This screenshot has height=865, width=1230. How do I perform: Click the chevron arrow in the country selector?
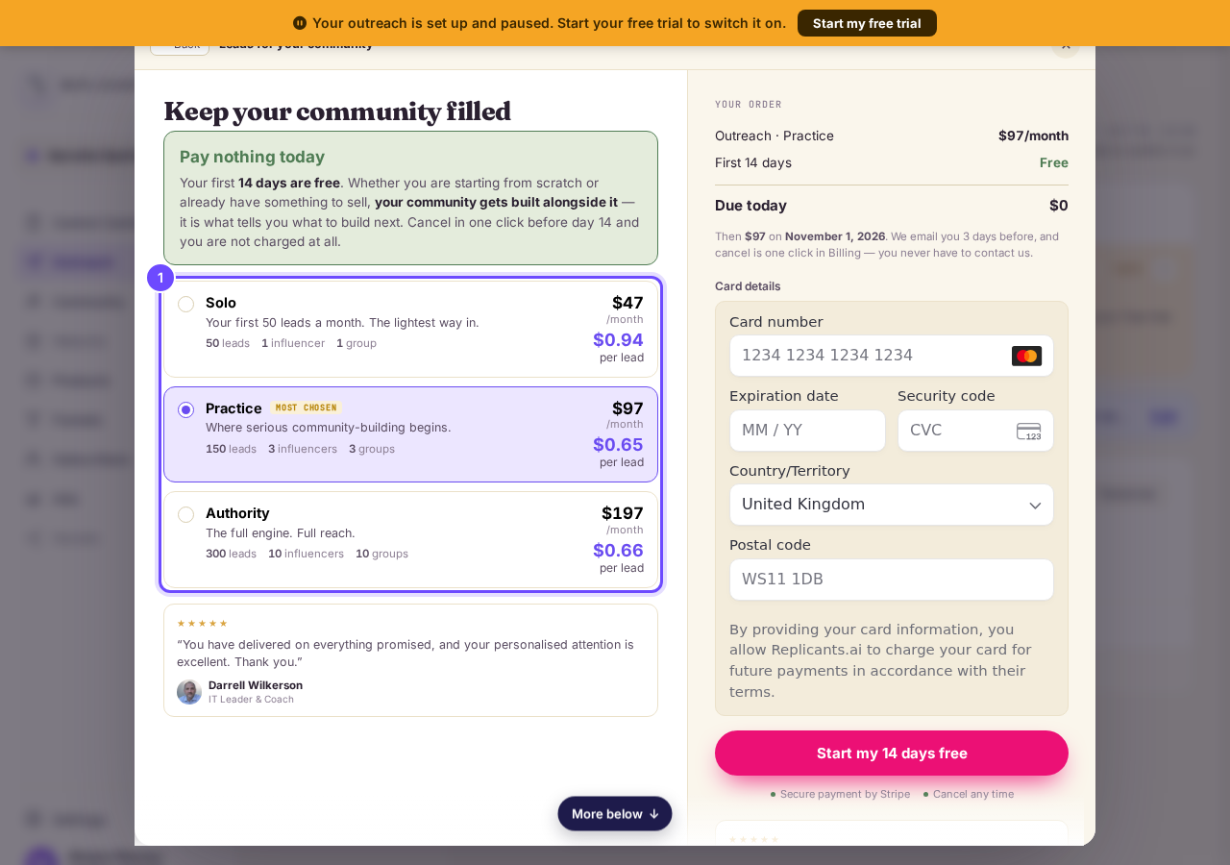[x=1035, y=506]
